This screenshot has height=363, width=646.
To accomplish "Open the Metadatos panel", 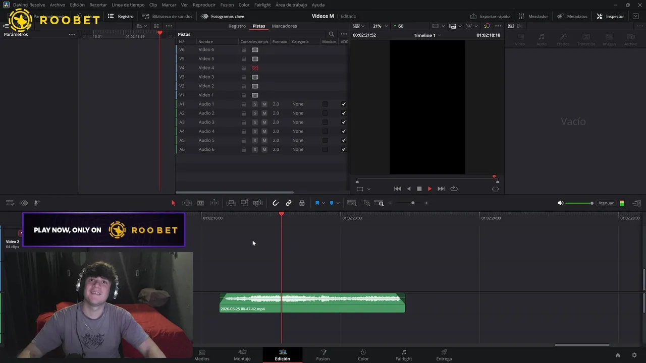I will [x=572, y=16].
